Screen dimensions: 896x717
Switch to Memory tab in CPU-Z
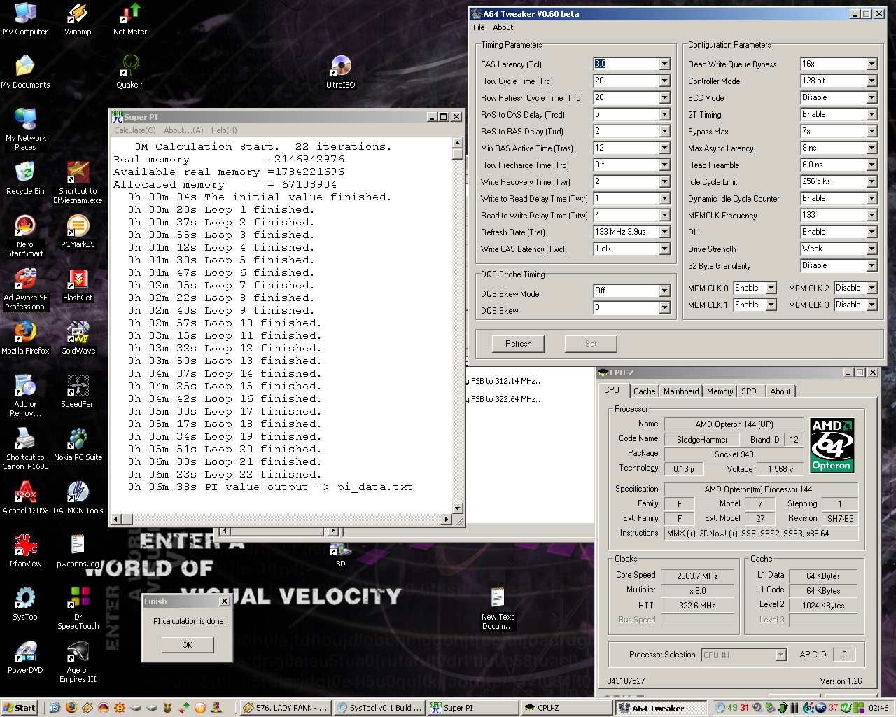(720, 391)
